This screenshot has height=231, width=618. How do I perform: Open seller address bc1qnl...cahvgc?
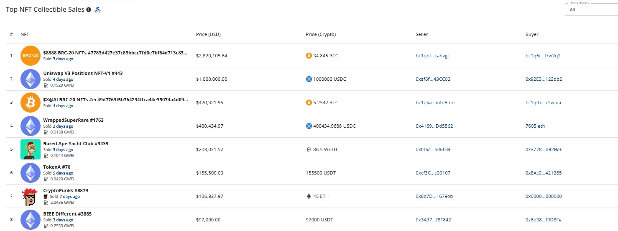point(433,56)
